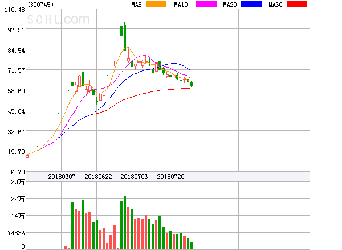Viewport: 342px width, 250px height.
Task: Select the MA60 legend label
Action: pyautogui.click(x=275, y=5)
